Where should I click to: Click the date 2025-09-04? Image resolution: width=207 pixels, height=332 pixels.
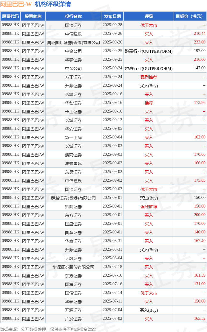click(112, 137)
